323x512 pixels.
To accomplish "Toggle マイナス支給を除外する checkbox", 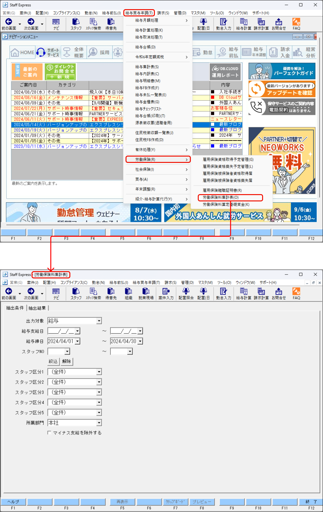I will pyautogui.click(x=49, y=433).
